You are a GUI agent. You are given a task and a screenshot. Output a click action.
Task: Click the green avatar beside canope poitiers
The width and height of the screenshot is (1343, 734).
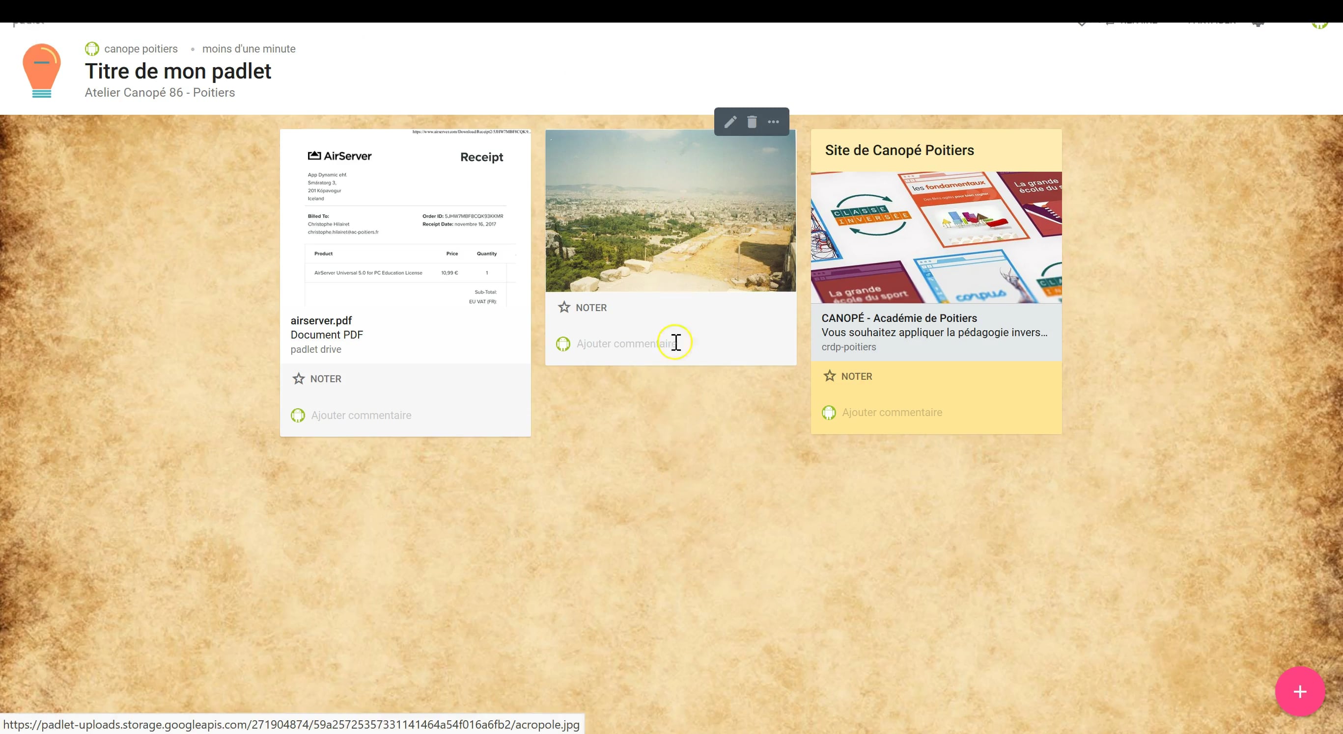[x=92, y=49]
